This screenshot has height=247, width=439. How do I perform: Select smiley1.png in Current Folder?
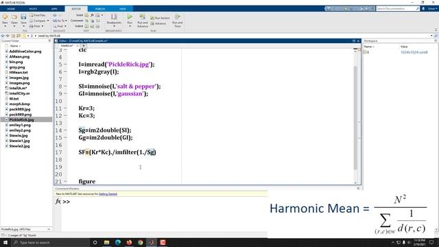point(20,125)
